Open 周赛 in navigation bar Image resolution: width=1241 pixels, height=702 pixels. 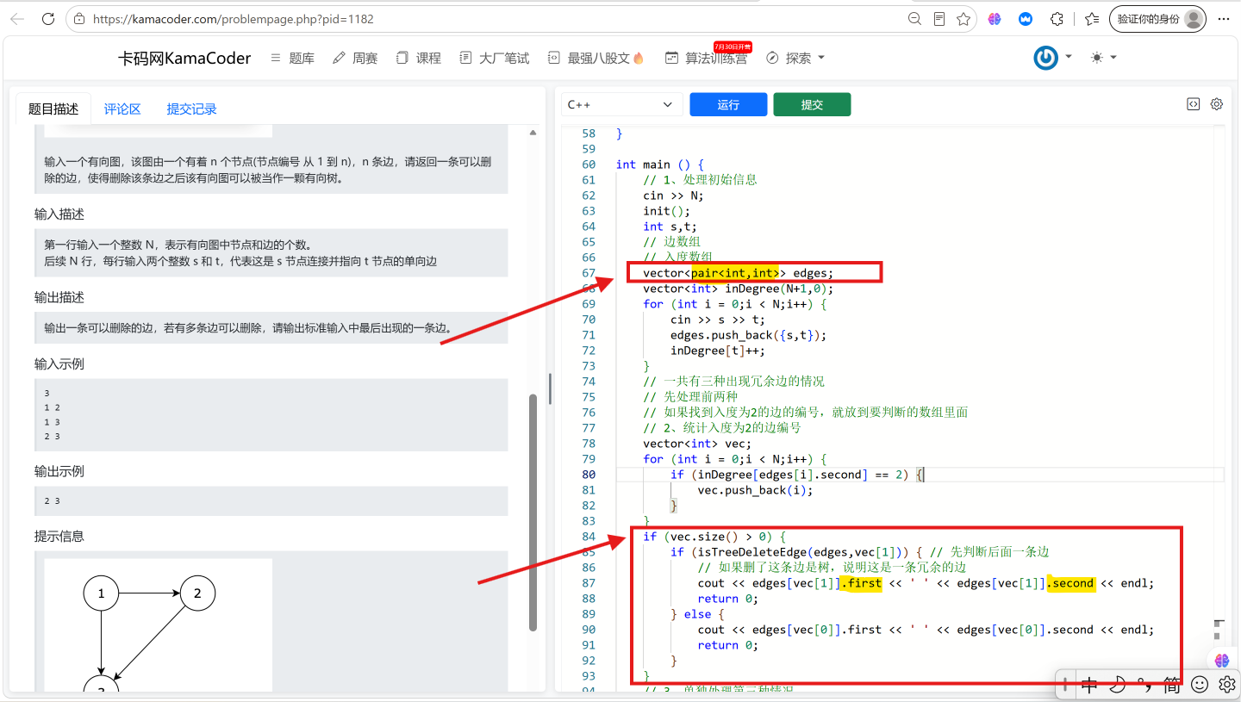(355, 58)
